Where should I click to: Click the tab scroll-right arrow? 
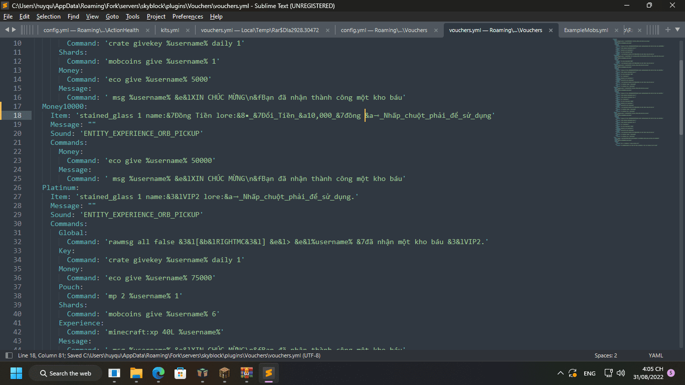click(14, 30)
